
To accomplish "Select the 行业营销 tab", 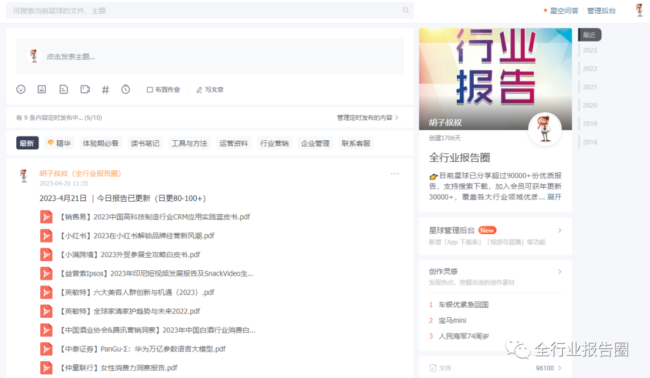I will 274,143.
